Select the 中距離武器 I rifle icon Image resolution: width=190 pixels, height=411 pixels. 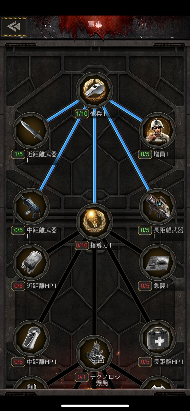31,207
